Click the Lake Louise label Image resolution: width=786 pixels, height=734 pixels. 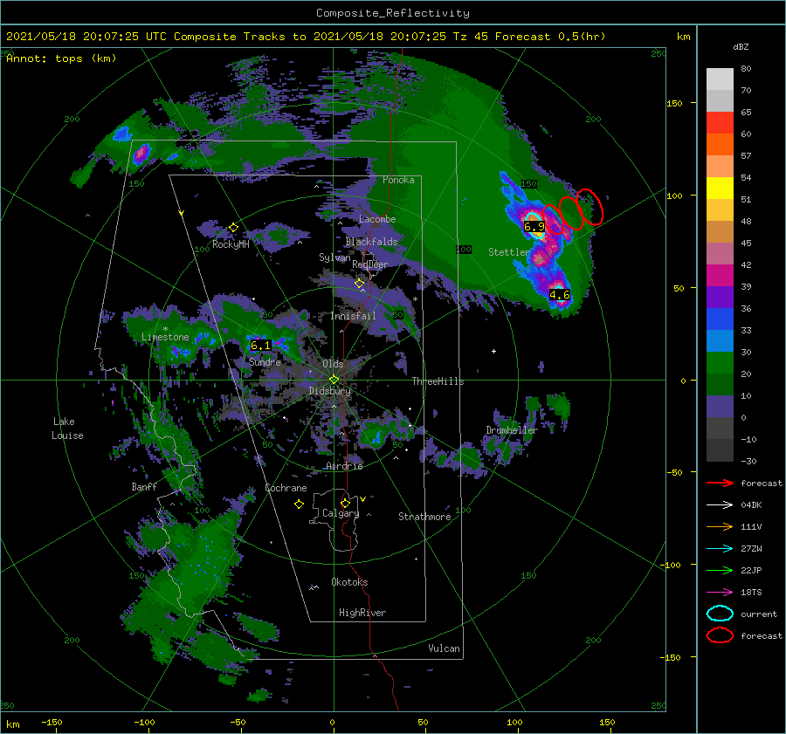[x=67, y=429]
